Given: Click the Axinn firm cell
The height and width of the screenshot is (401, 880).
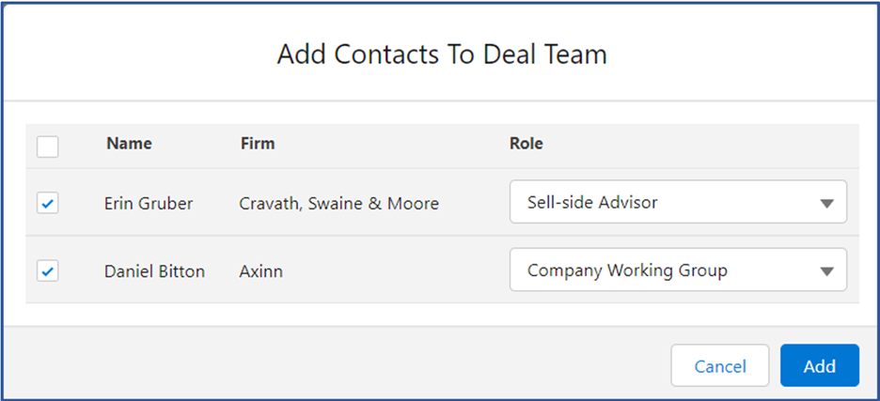Looking at the screenshot, I should coord(261,271).
